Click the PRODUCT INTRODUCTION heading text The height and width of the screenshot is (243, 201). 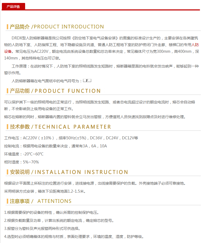(x=69, y=27)
